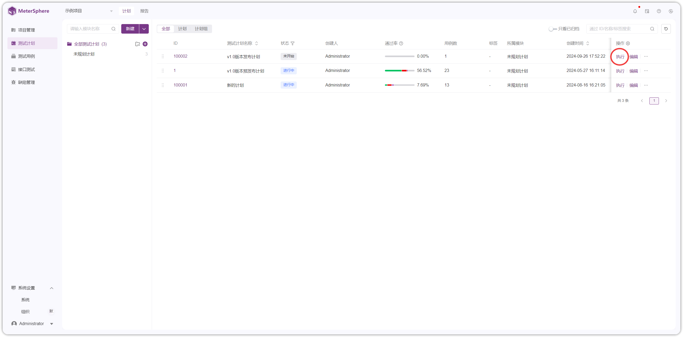Open the task center icon in header
The width and height of the screenshot is (683, 337).
tap(647, 11)
